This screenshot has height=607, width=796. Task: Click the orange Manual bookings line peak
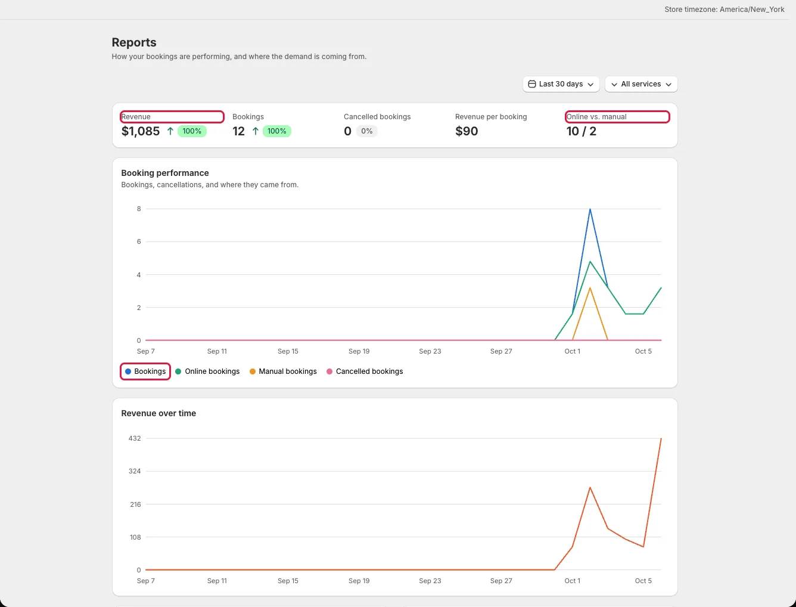pyautogui.click(x=590, y=289)
